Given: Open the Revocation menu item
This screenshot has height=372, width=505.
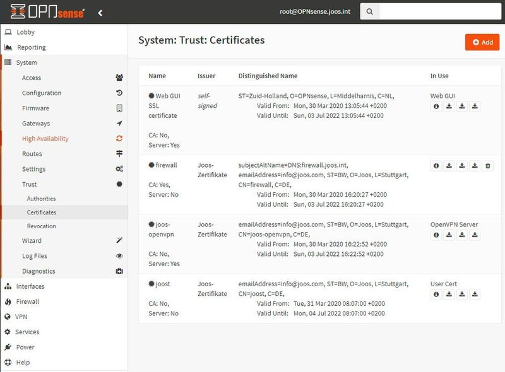Looking at the screenshot, I should [41, 226].
